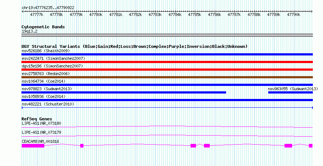Click the small CEACAM8 exon near 47779k
This screenshot has height=166, width=323.
click(x=82, y=146)
